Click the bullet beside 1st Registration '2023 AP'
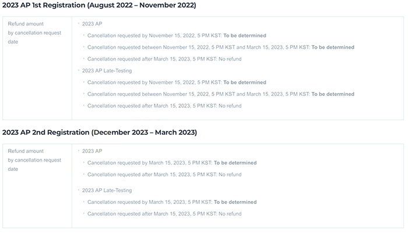Viewport: 408px width, 233px height. 79,24
